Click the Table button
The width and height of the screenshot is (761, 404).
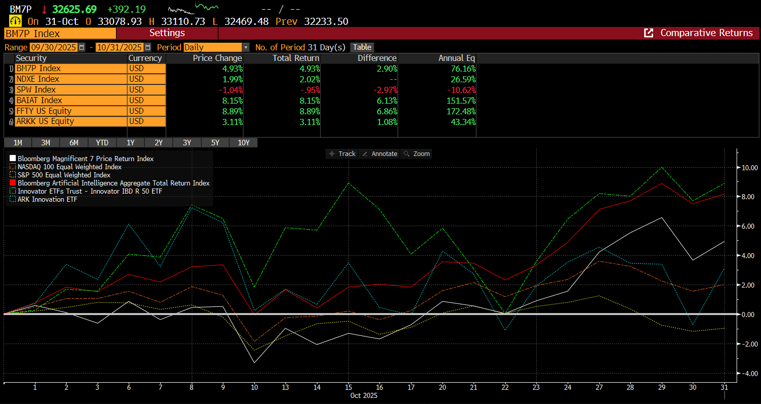pos(362,47)
